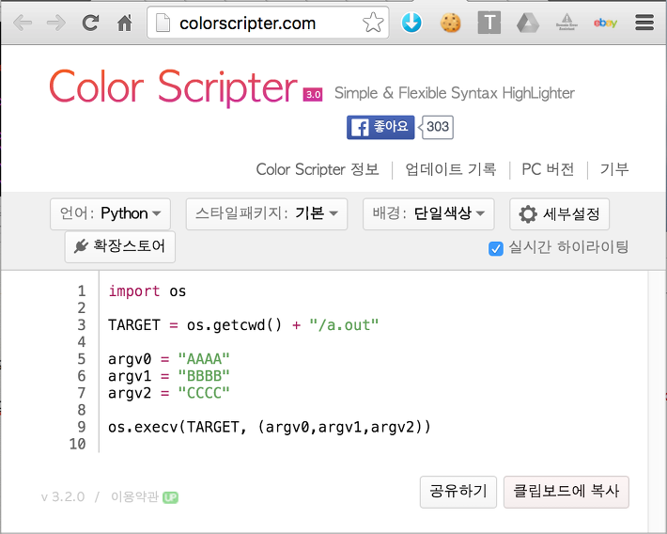667x534 pixels.
Task: Click the 303 like count bubble
Action: pyautogui.click(x=438, y=127)
